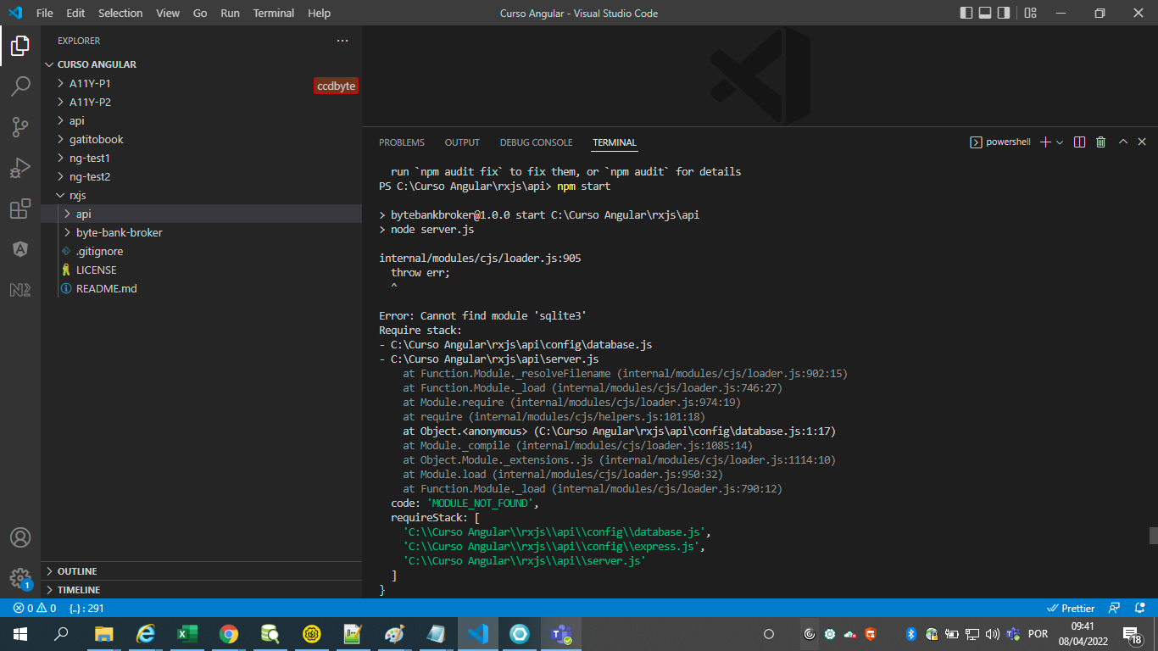Click the '{..}: 291' status bar item
This screenshot has width=1158, height=651.
tap(86, 608)
